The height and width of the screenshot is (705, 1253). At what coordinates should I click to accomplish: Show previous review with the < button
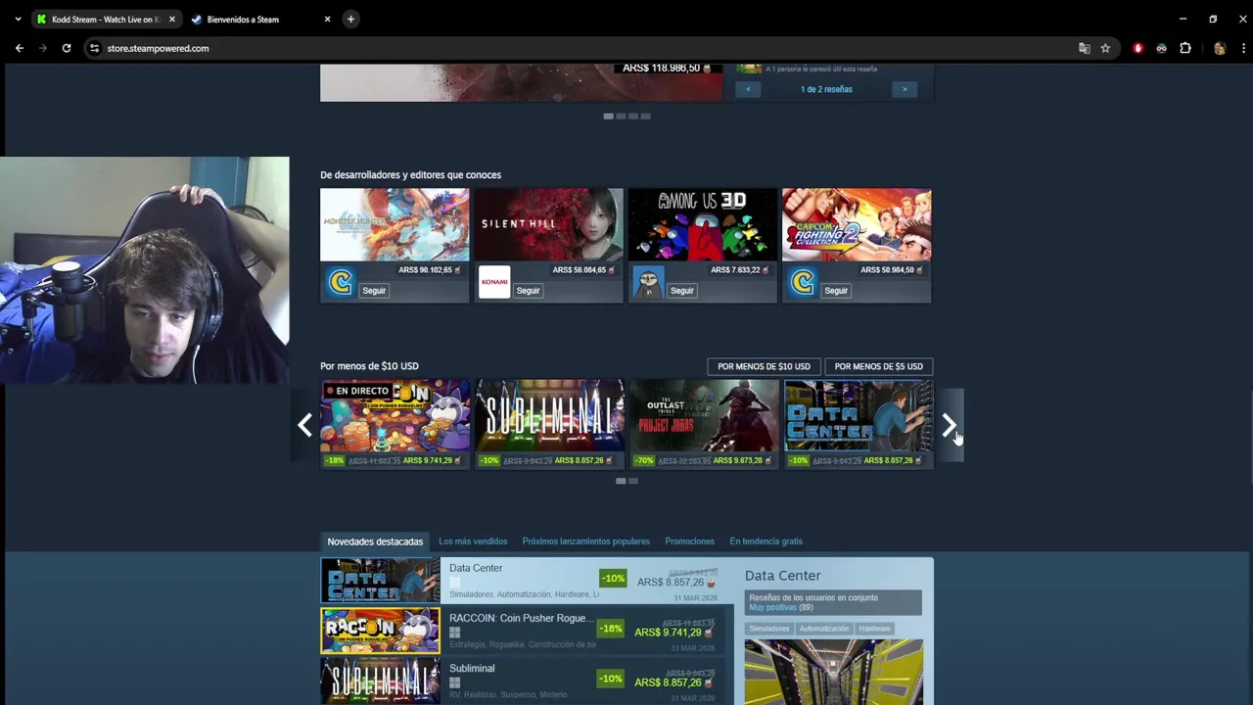(748, 89)
